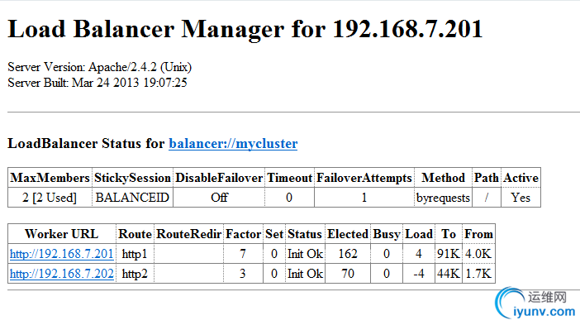Select the BALANCEID cell
Viewport: 580px width, 325px height.
tap(132, 198)
